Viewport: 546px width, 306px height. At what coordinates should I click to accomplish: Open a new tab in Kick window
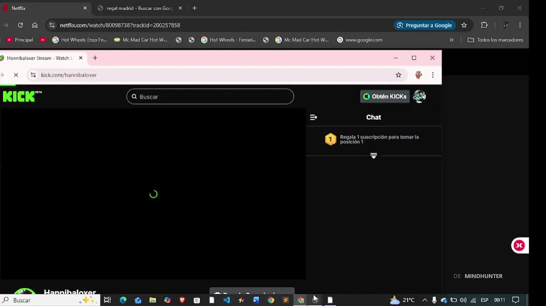point(95,58)
